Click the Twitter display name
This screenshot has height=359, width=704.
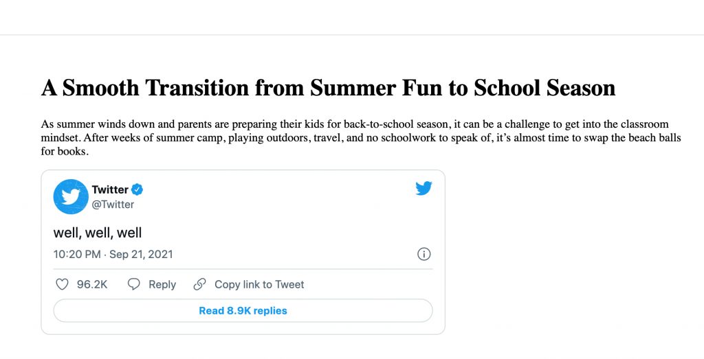click(110, 189)
